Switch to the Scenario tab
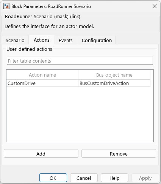This screenshot has height=184, width=161. [15, 40]
